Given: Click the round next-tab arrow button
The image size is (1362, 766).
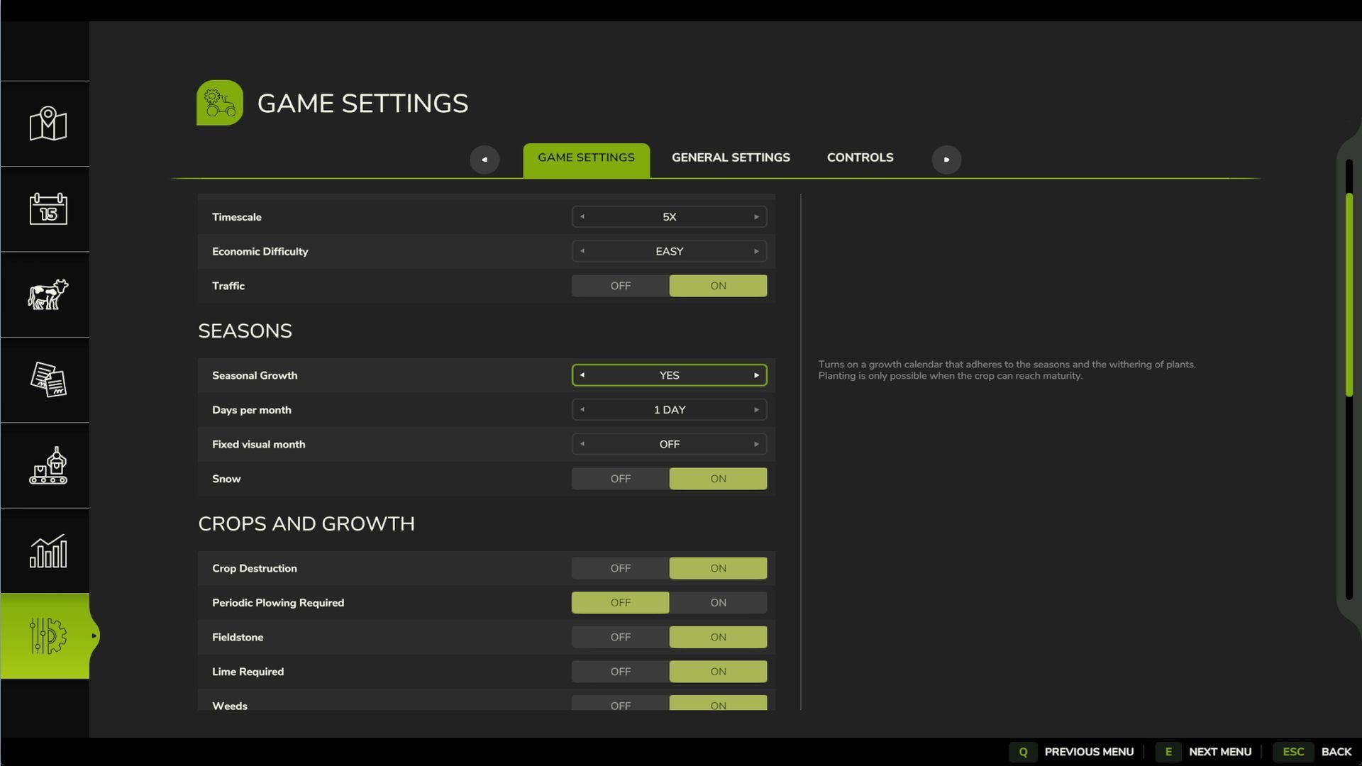Looking at the screenshot, I should (946, 160).
